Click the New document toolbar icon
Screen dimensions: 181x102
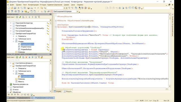pyautogui.click(x=9, y=8)
